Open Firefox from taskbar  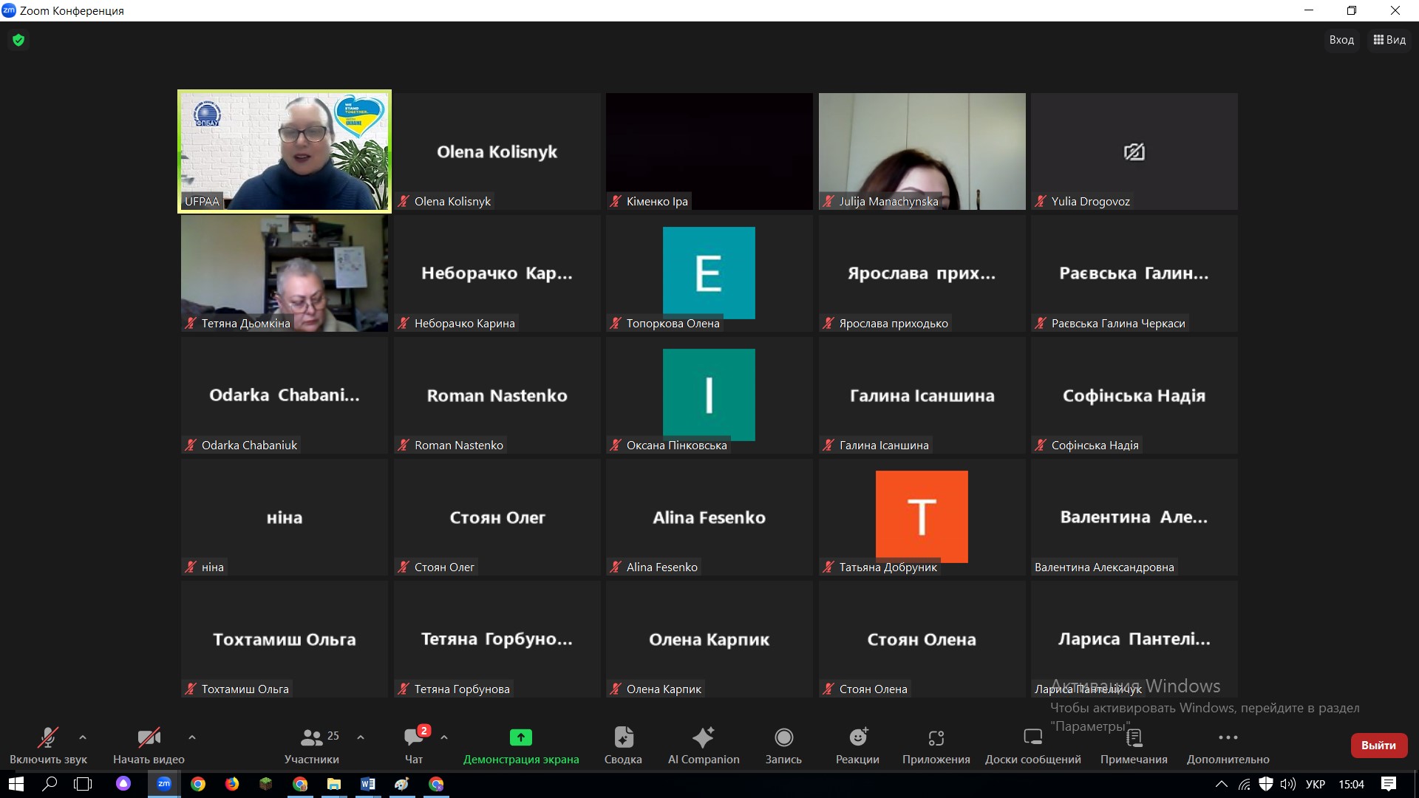pyautogui.click(x=232, y=784)
